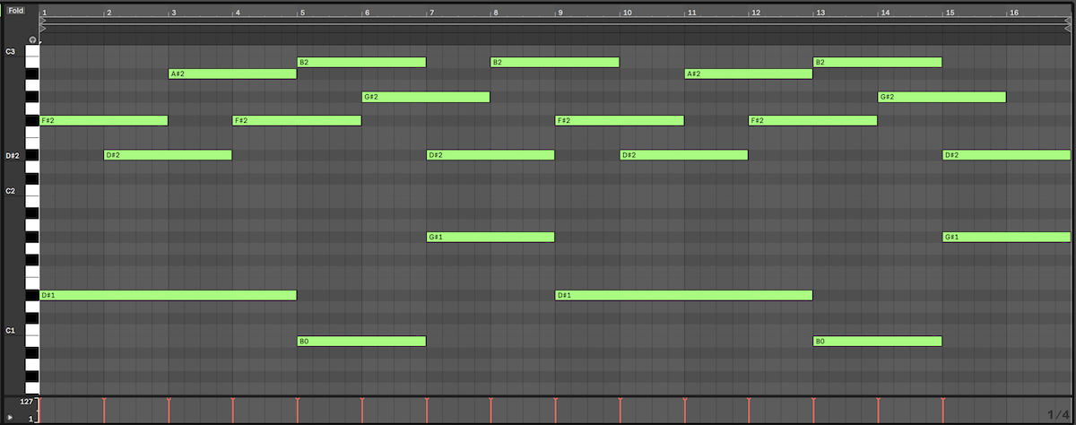The image size is (1076, 425).
Task: Click bar 8 on the beat ruler
Action: pos(495,12)
